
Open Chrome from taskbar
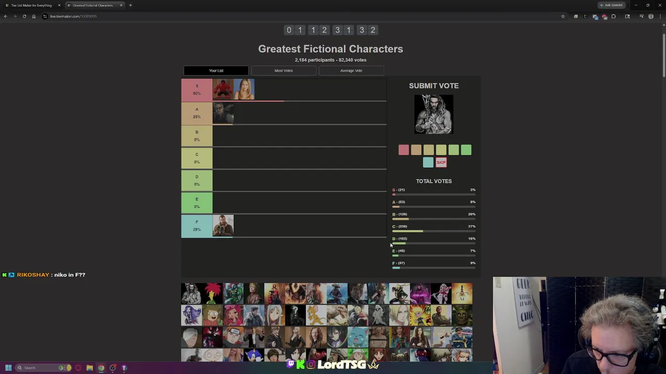coord(101,368)
